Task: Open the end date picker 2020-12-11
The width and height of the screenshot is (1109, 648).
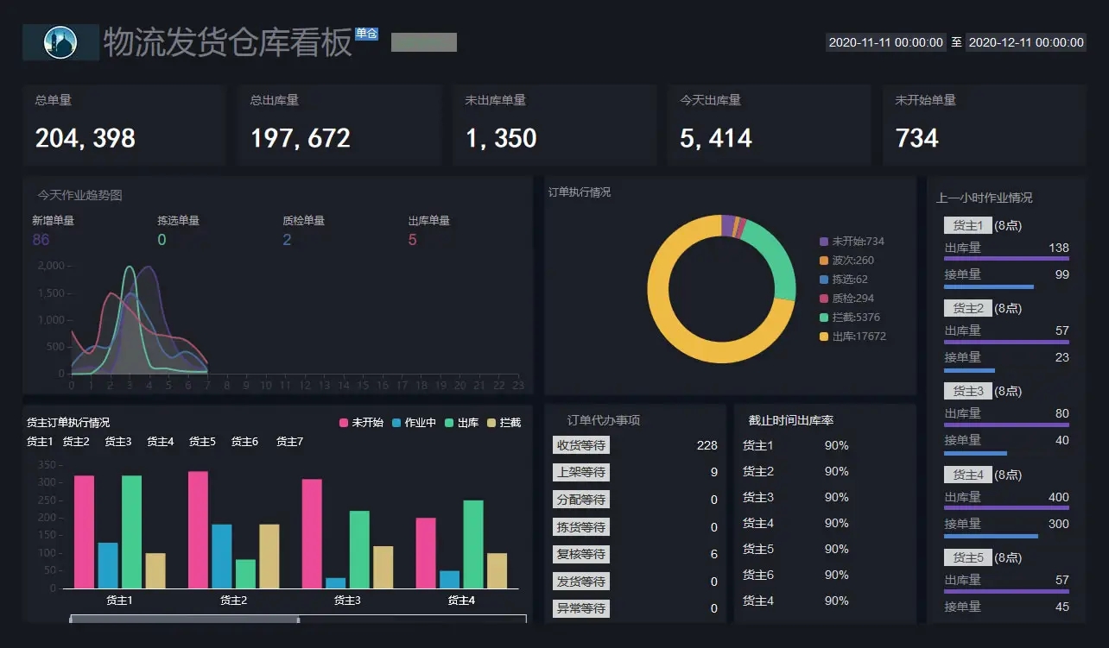Action: click(x=1026, y=41)
